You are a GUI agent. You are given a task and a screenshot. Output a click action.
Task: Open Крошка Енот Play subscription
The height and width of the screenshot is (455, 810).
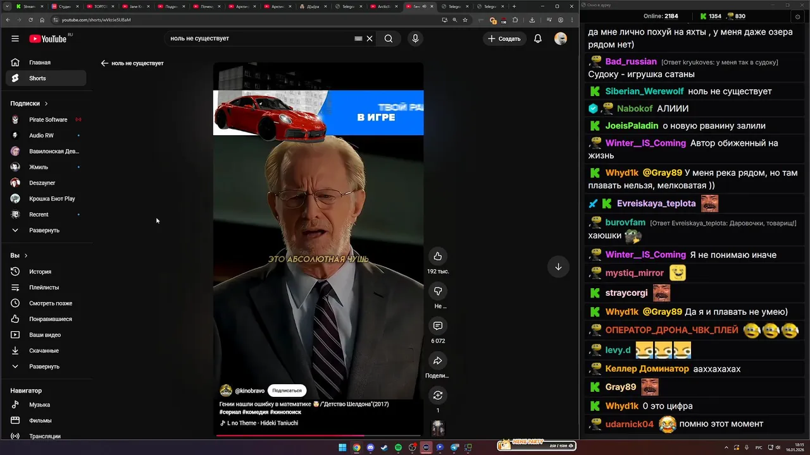tap(46, 198)
